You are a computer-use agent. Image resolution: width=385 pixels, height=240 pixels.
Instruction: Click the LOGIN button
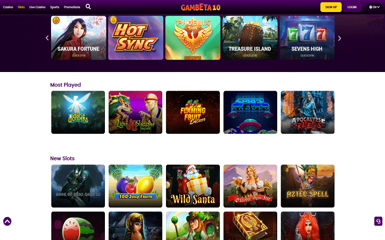coord(352,7)
